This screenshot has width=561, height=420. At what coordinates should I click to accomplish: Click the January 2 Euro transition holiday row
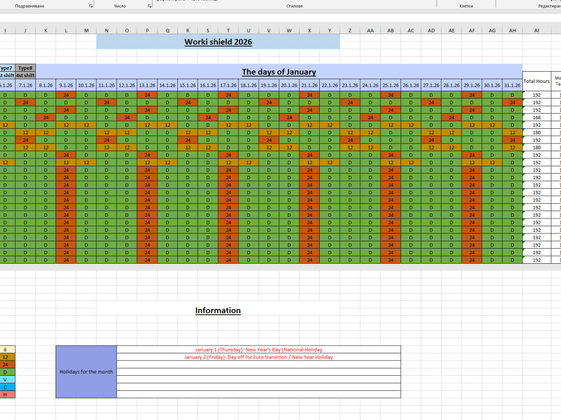tap(258, 357)
